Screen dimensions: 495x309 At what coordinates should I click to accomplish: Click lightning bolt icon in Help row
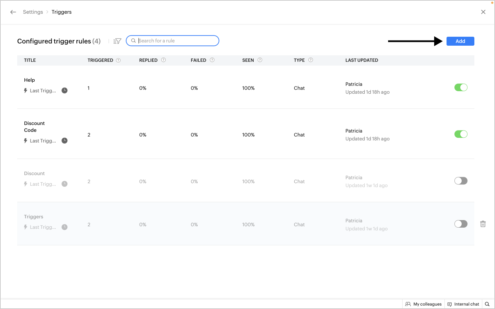(x=25, y=91)
